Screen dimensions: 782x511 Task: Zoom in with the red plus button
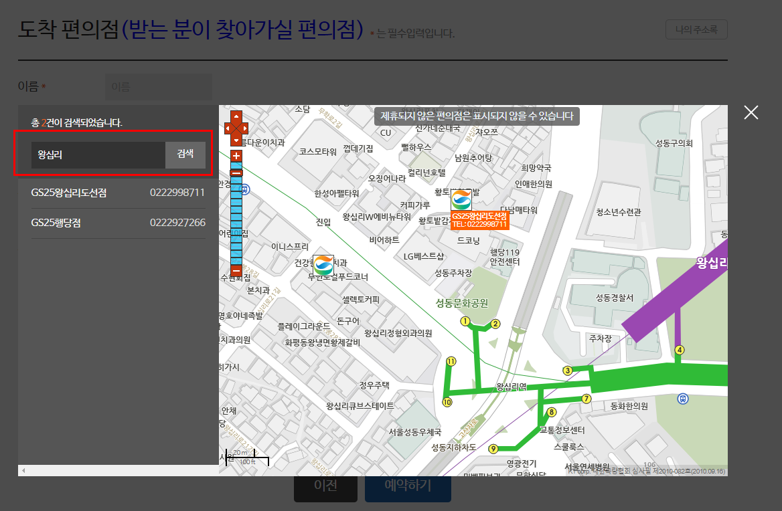pyautogui.click(x=236, y=156)
